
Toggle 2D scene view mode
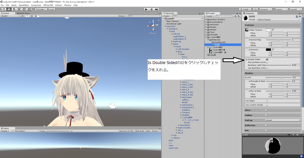point(22,16)
